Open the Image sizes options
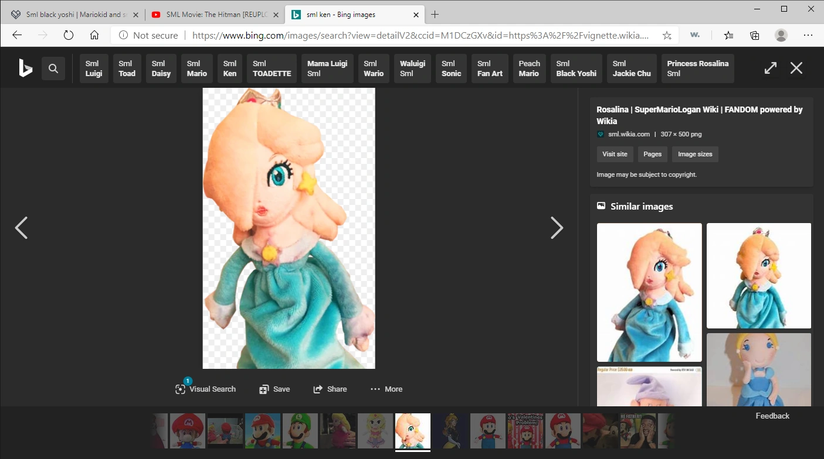The height and width of the screenshot is (459, 824). point(695,154)
